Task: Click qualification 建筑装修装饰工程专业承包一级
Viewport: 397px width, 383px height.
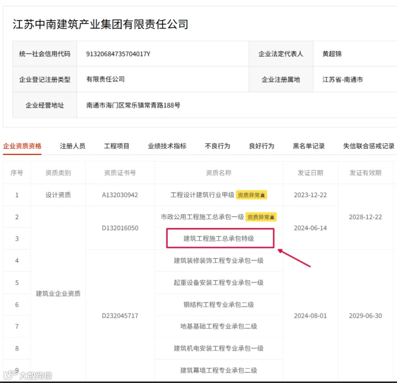Action: [x=219, y=260]
